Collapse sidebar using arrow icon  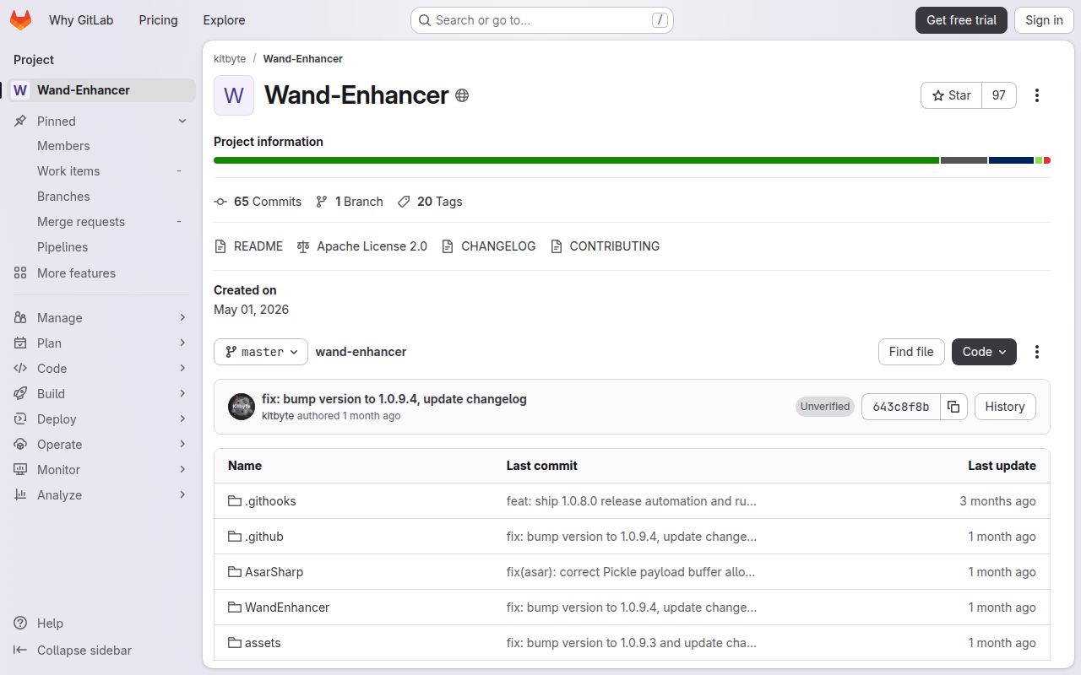pos(20,651)
